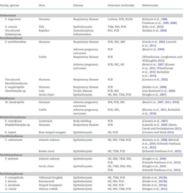Select the 'P. carangidicola' species cell
Screen dimensions: 184x193
(14, 178)
